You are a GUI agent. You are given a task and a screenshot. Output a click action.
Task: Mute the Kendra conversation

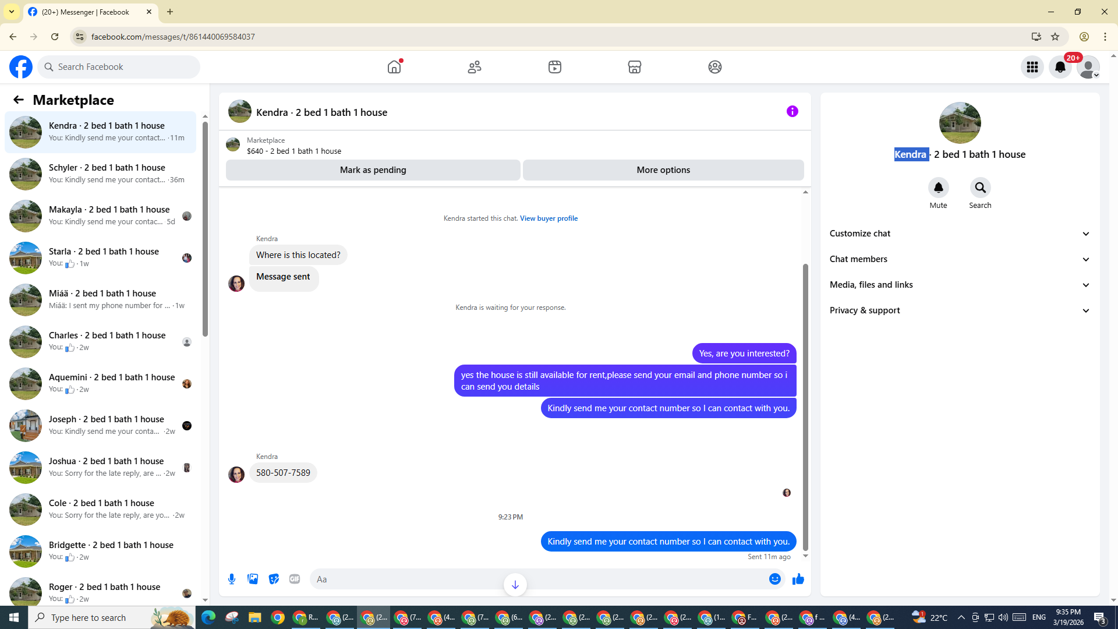point(938,188)
